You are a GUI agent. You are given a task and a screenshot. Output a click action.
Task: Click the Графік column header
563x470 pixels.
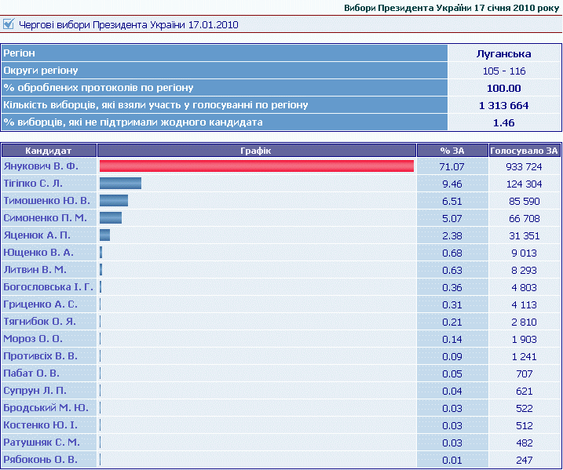(257, 151)
